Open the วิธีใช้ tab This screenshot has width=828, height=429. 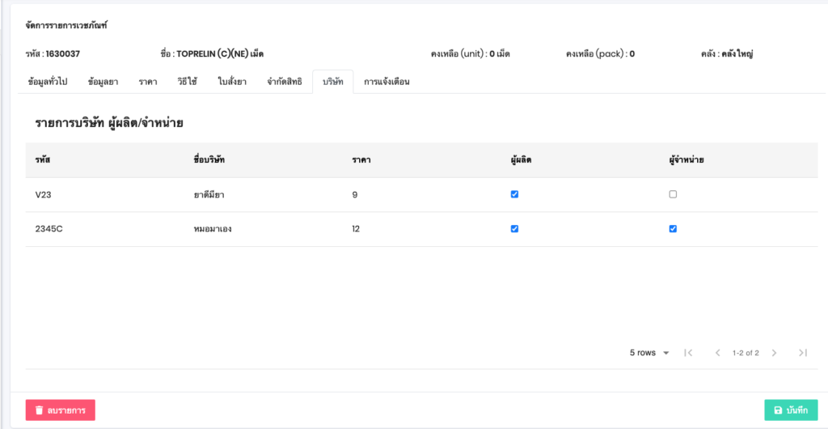click(x=188, y=82)
